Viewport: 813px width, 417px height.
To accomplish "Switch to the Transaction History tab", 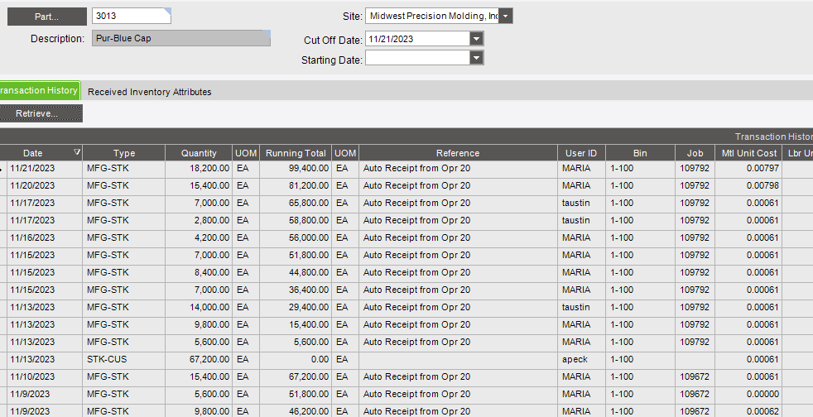I will click(x=39, y=90).
